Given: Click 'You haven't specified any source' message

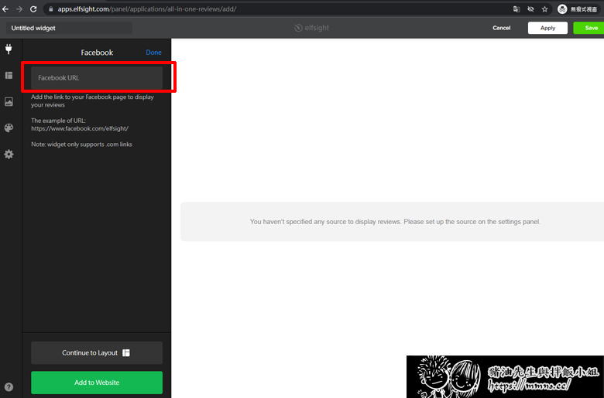Looking at the screenshot, I should click(395, 222).
